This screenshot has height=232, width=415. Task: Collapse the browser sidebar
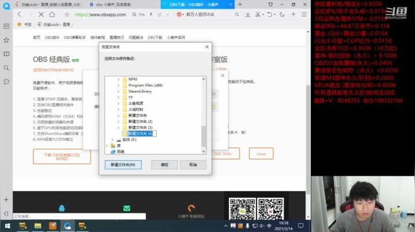(x=6, y=213)
